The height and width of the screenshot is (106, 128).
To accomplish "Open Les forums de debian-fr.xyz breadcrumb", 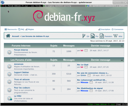I will click(x=35, y=36).
